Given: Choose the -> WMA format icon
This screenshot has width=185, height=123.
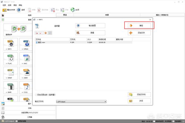Looking at the screenshot, I should click(x=26, y=44).
